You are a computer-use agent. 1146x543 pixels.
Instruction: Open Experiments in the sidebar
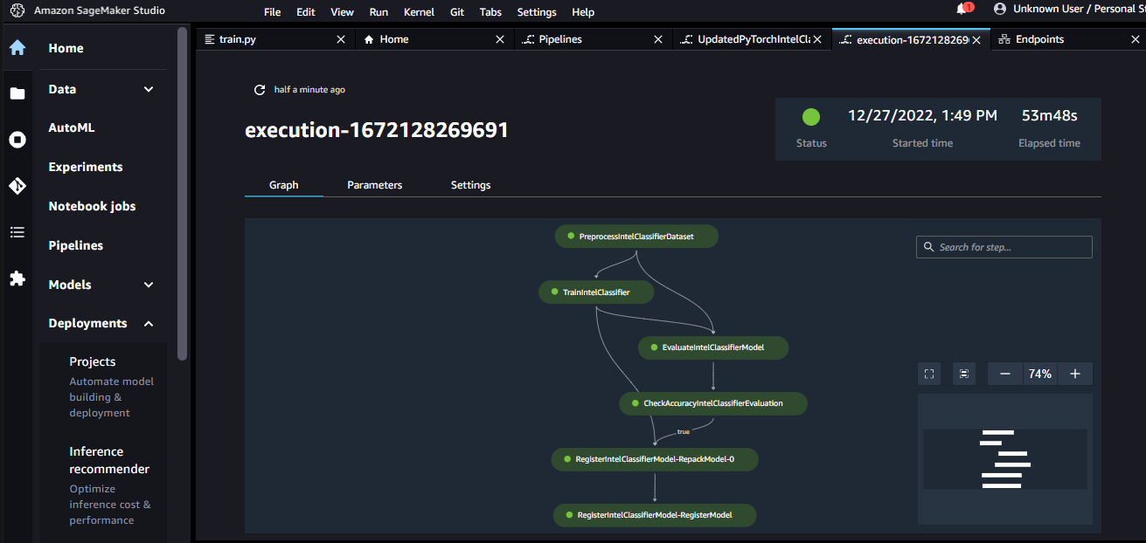tap(86, 167)
